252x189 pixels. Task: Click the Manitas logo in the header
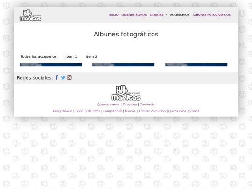[x=30, y=15]
